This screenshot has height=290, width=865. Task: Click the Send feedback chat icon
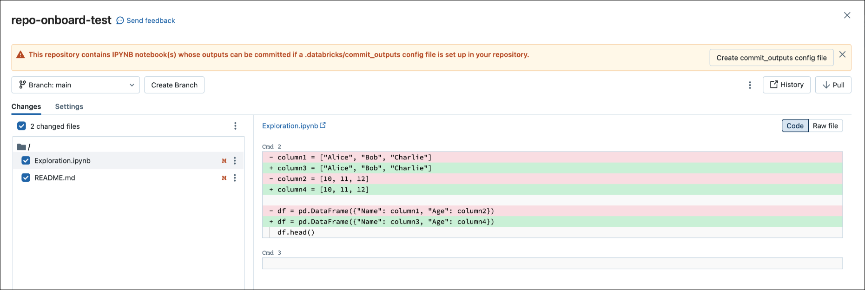(120, 20)
